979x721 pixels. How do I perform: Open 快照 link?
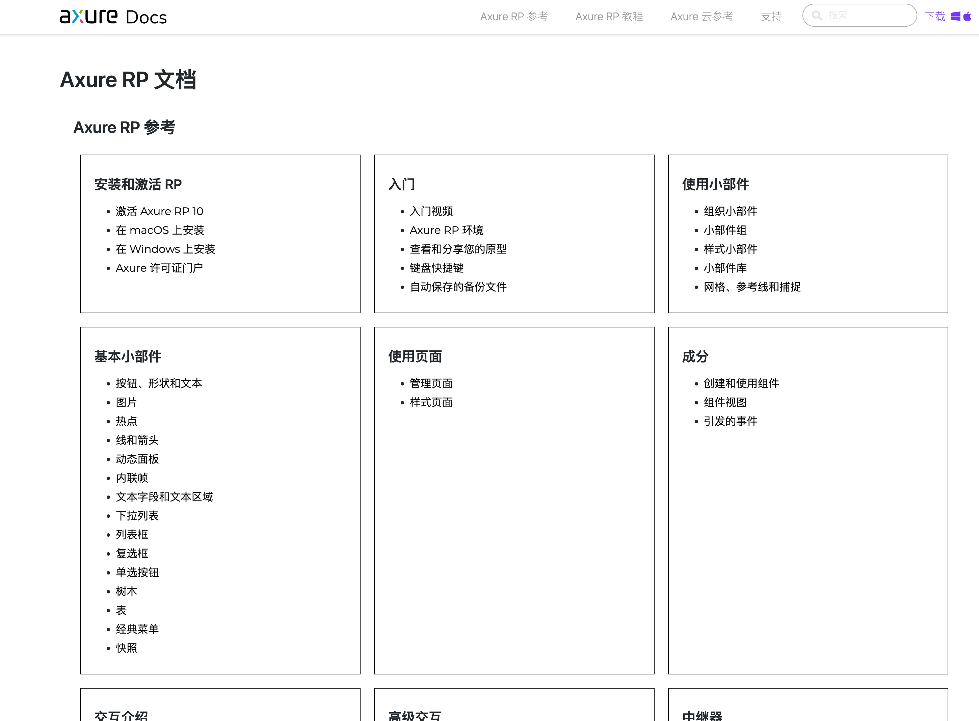[x=126, y=648]
